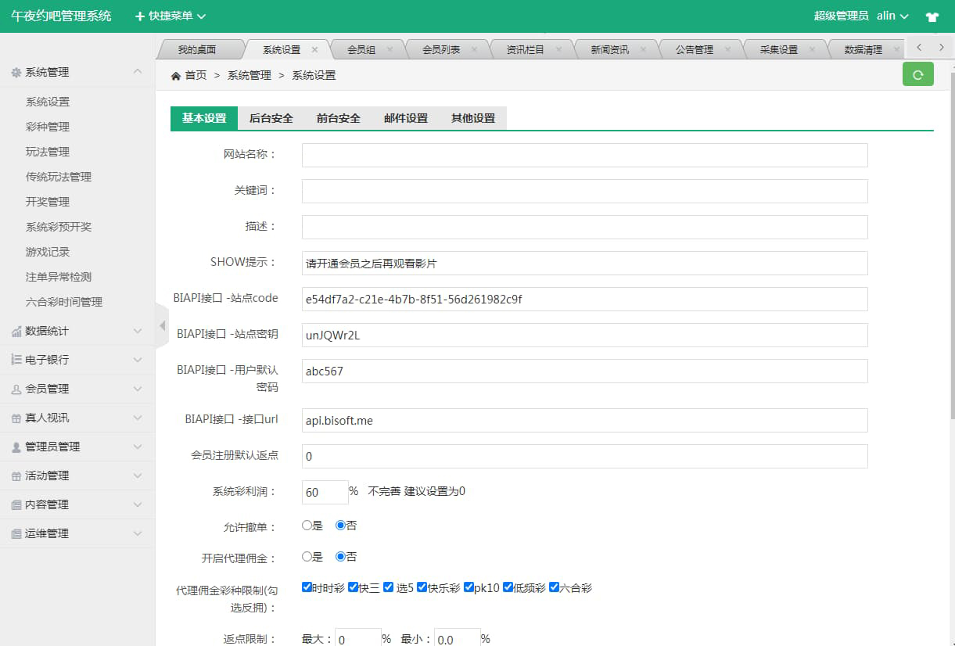Image resolution: width=955 pixels, height=646 pixels.
Task: Go to 开奖管理 in sidebar
Action: [x=48, y=202]
